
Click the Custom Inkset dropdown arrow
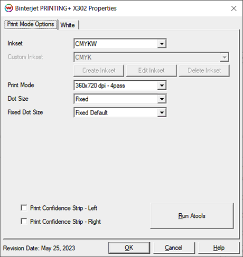point(224,57)
